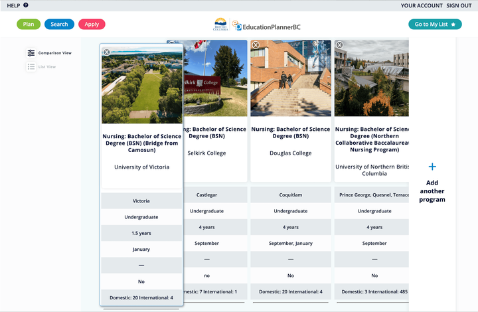Open the Douglas College stairs photo
The width and height of the screenshot is (478, 312).
(x=291, y=78)
